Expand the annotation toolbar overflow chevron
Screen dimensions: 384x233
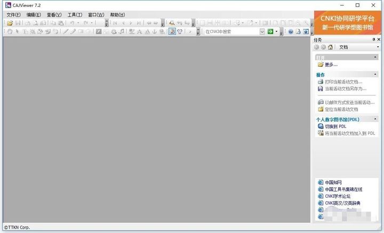tap(198, 31)
